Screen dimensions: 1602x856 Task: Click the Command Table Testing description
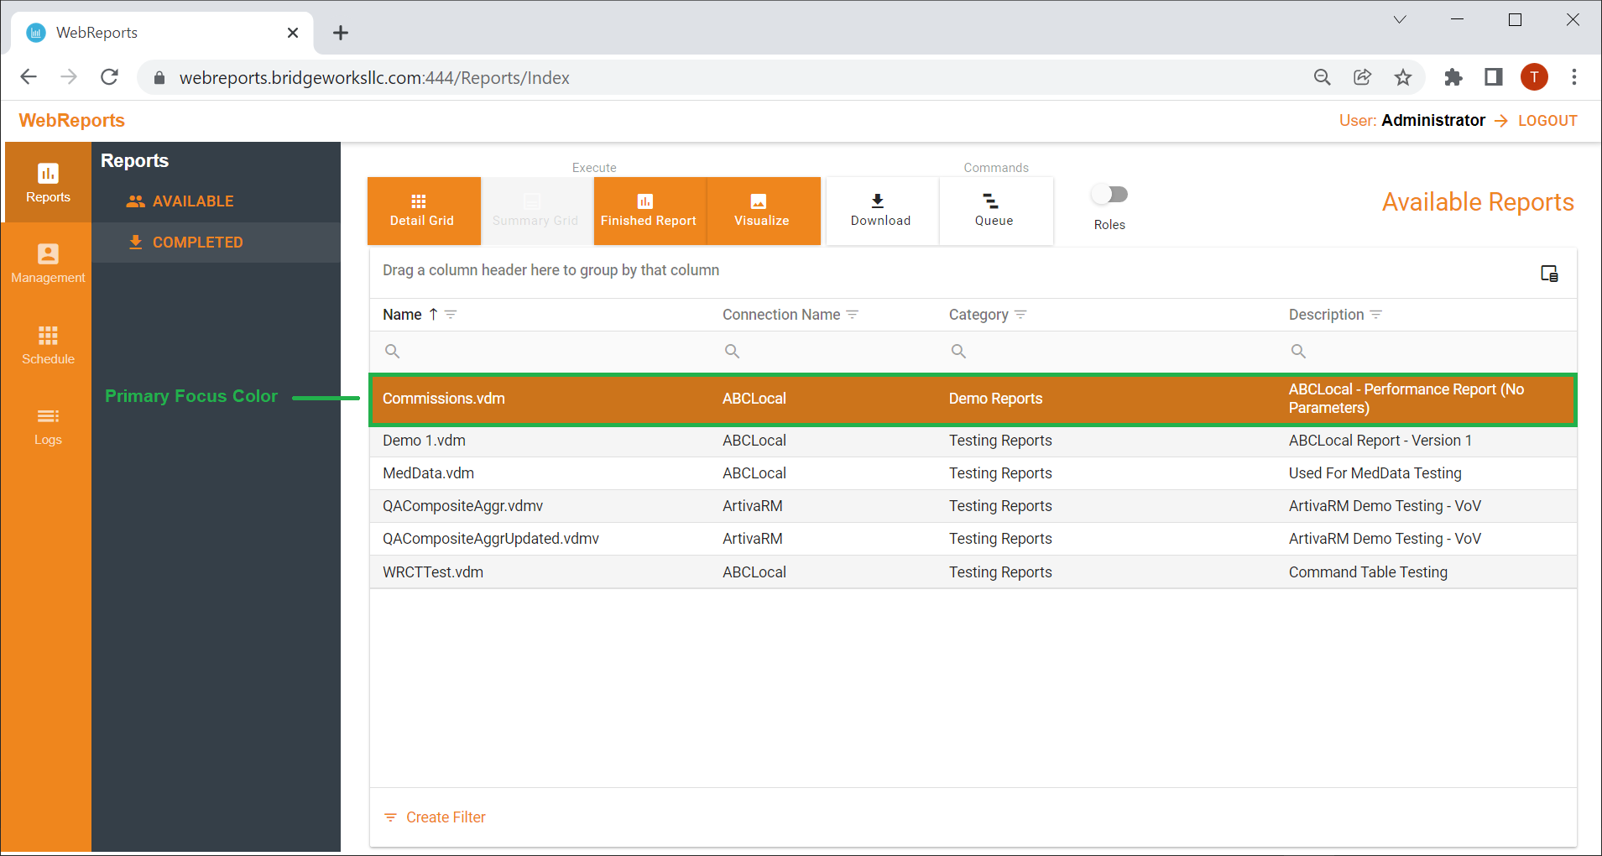tap(1368, 572)
